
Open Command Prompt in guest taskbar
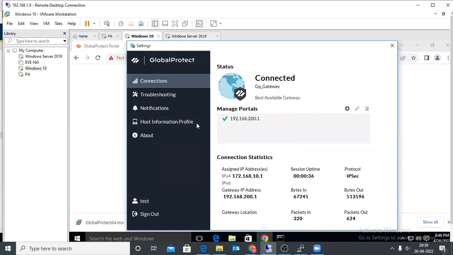[x=281, y=238]
